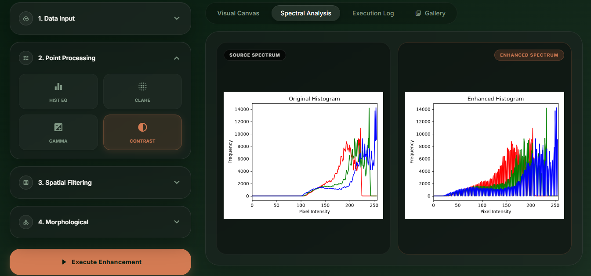Click the cloud upload icon beside Data Input
The image size is (591, 276).
[26, 18]
